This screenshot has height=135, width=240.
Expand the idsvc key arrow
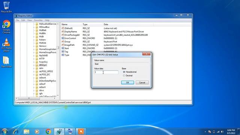tap(34, 90)
